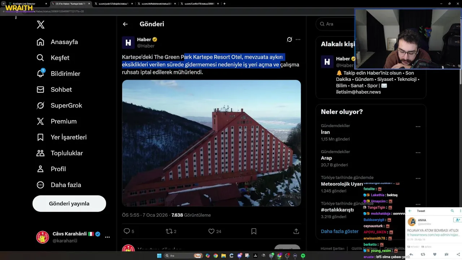Open Topluluklar communities
This screenshot has width=462, height=260.
[x=60, y=153]
